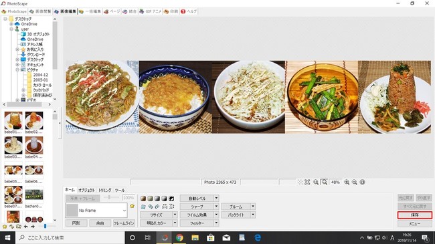435x244 pixels.
Task: Open Microsoft Edge from the taskbar
Action: click(258, 237)
